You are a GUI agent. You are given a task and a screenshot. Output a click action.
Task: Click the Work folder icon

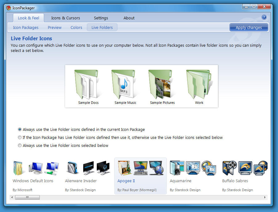pyautogui.click(x=199, y=84)
